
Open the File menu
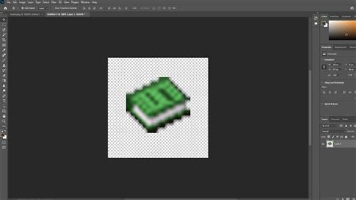pos(8,2)
